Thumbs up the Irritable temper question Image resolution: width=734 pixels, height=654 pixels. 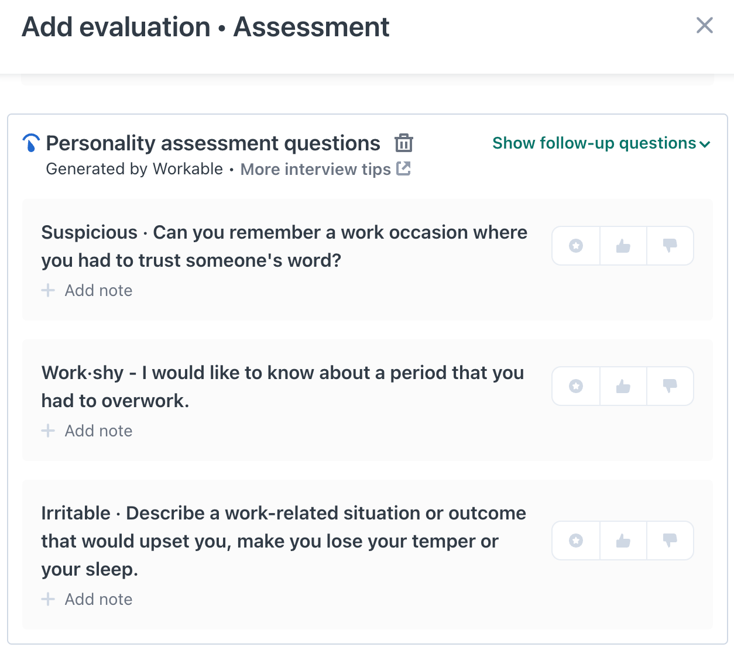pos(623,541)
